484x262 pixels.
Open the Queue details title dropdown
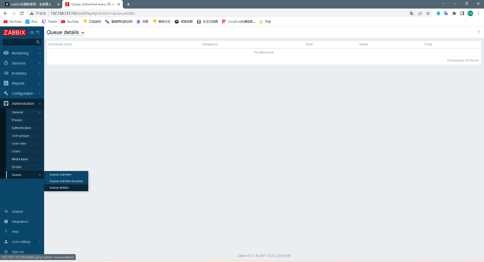coord(65,32)
